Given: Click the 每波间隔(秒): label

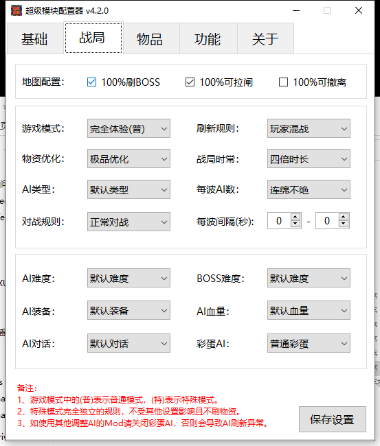Looking at the screenshot, I should [x=225, y=222].
